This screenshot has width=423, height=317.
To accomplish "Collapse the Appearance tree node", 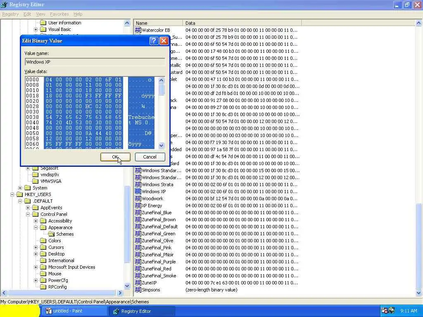I will point(36,227).
